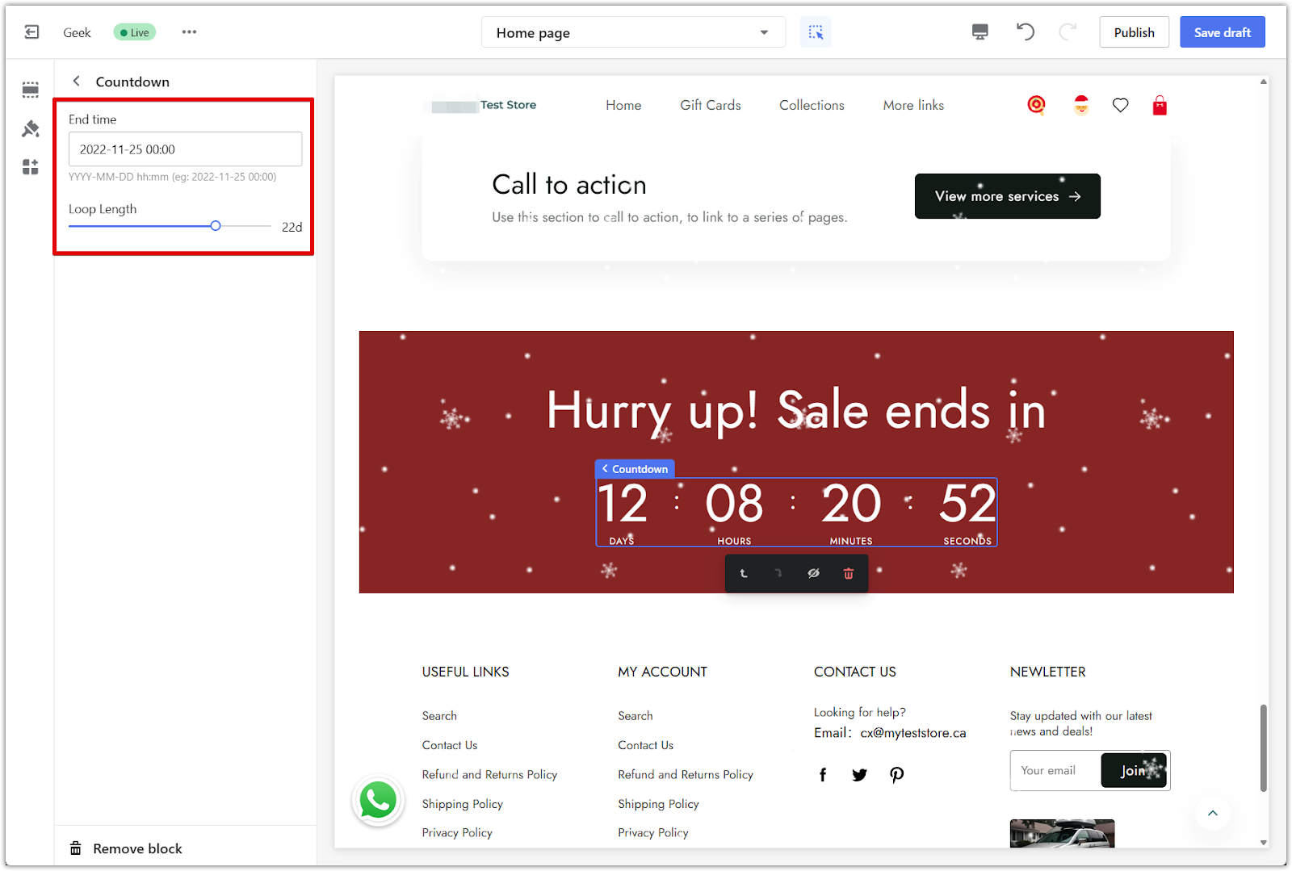Open the Apps blocks icon in sidebar

[31, 167]
